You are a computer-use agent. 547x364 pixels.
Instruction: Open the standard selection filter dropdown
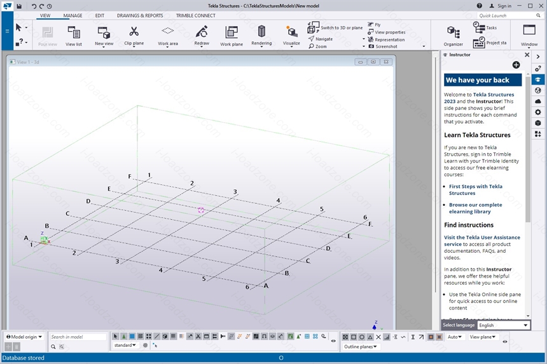tap(125, 345)
